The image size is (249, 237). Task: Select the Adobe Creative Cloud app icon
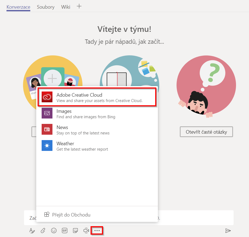pos(47,97)
